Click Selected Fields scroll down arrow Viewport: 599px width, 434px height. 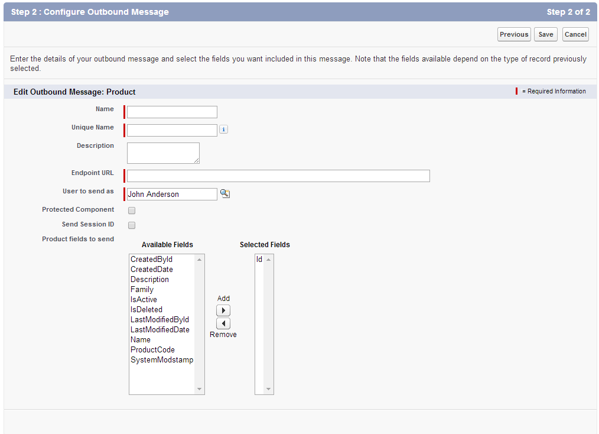(x=269, y=389)
